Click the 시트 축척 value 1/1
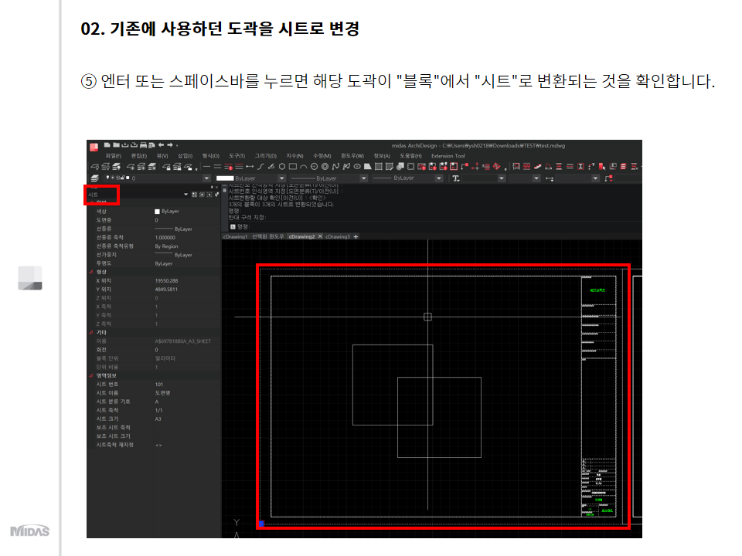Image resolution: width=742 pixels, height=556 pixels. [x=158, y=411]
